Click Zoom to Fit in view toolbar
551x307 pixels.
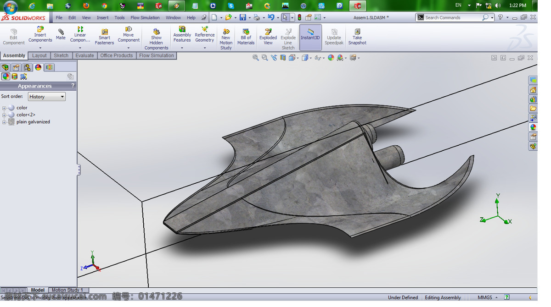tap(256, 58)
